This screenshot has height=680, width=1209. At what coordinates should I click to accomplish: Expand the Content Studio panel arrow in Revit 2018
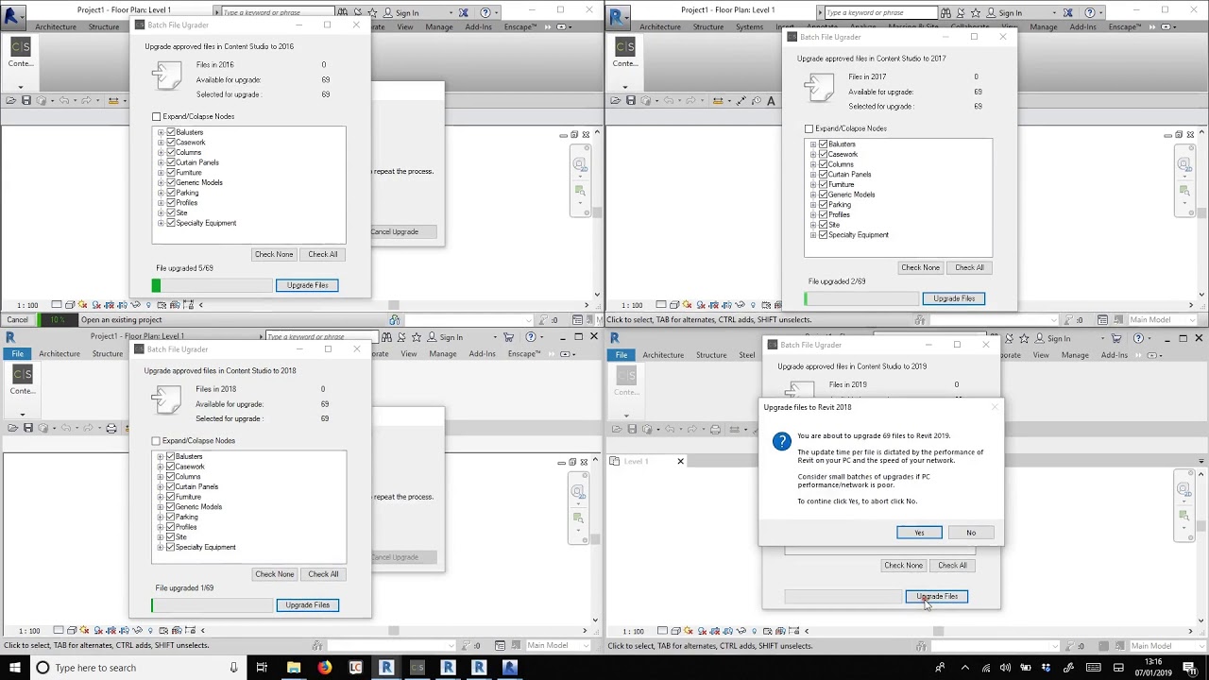(22, 414)
